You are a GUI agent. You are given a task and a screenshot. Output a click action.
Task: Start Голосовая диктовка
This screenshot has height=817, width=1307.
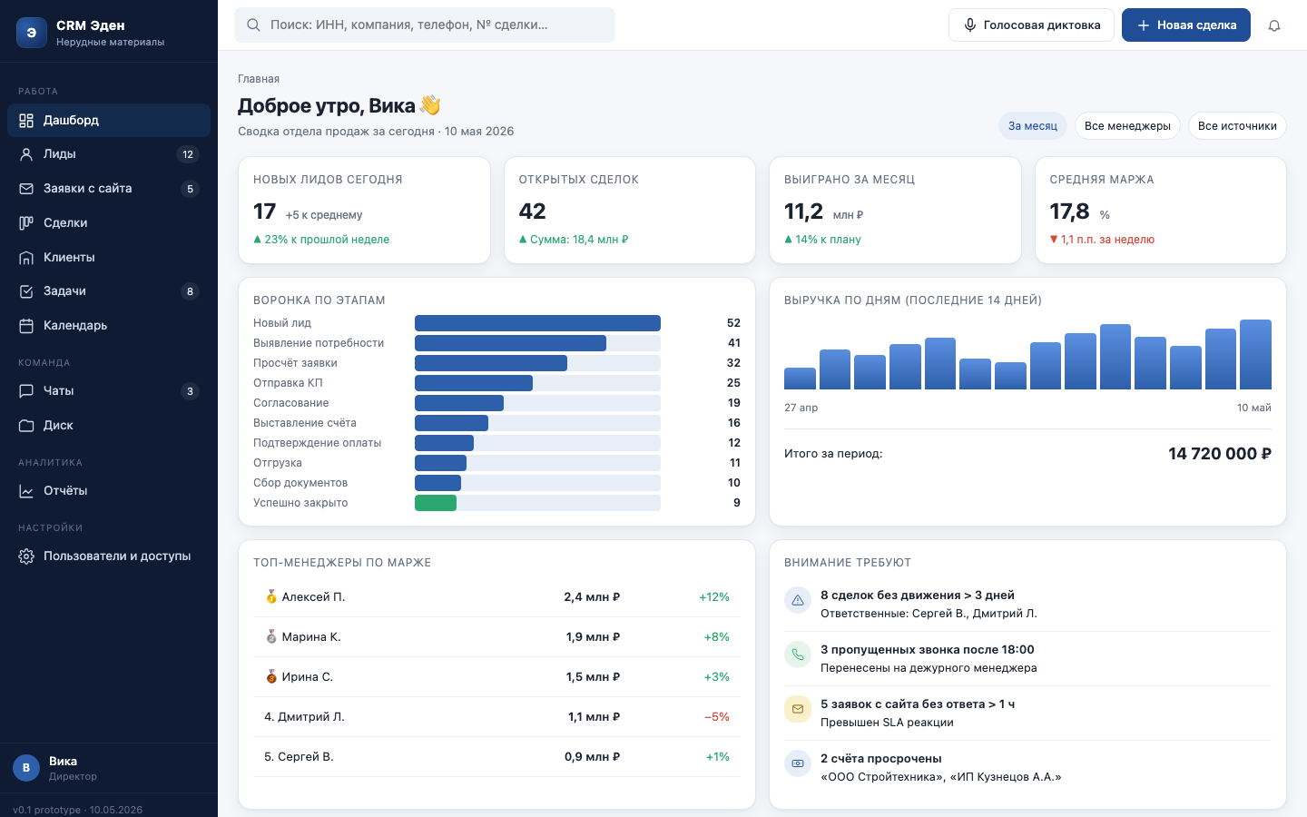[1031, 25]
